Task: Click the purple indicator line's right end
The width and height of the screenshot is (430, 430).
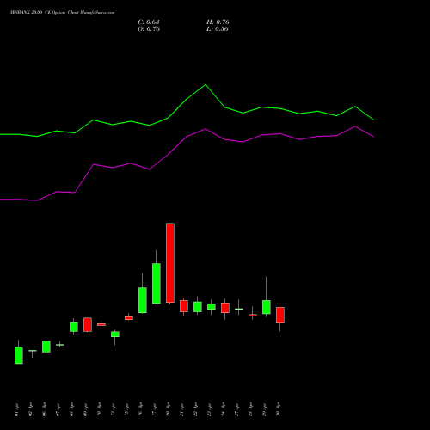Action: click(373, 137)
